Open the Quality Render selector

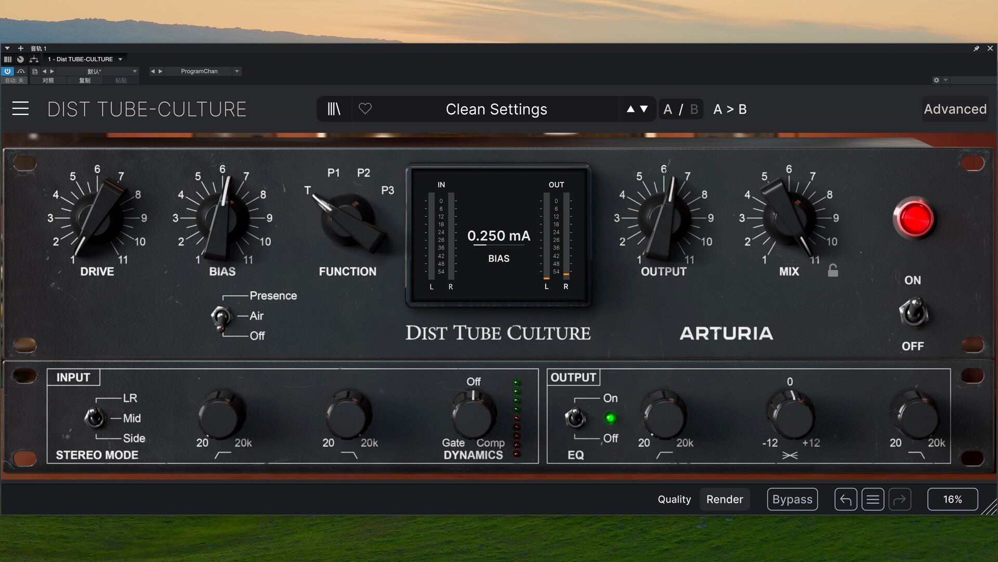point(724,500)
